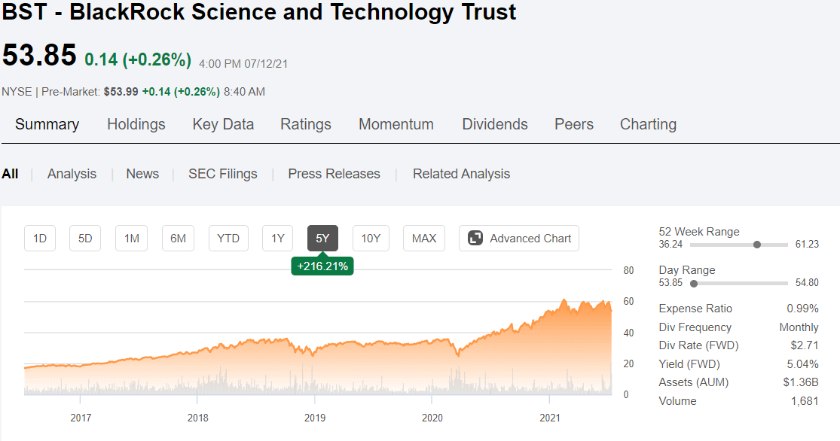Set chart range to YTD
The height and width of the screenshot is (441, 840).
[x=228, y=238]
